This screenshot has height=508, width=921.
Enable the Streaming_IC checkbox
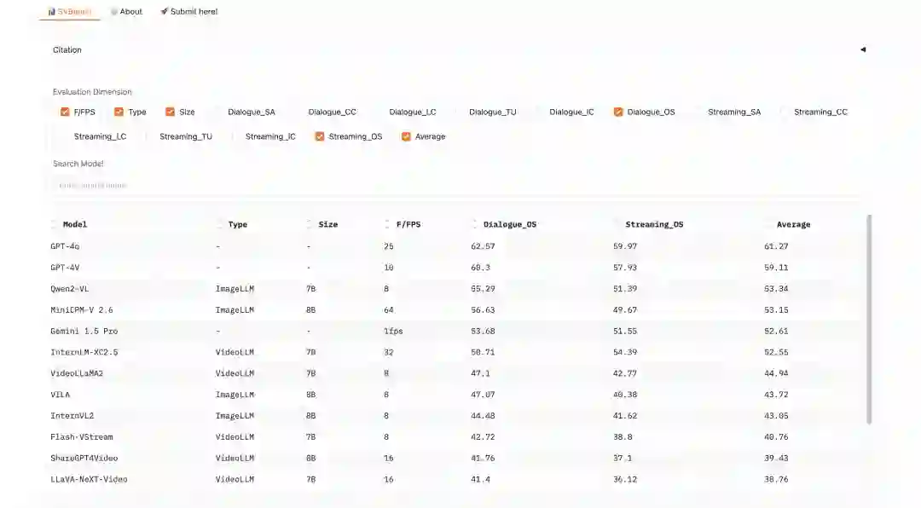coord(236,136)
